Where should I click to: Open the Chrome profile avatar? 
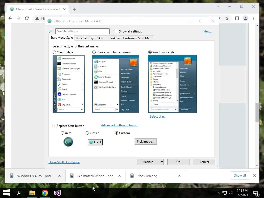[245, 18]
